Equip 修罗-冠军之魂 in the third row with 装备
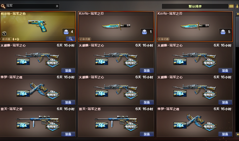239x141 pixels. click(x=68, y=102)
